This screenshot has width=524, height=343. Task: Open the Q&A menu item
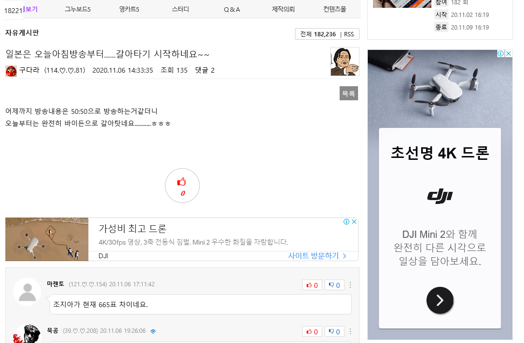pyautogui.click(x=232, y=9)
